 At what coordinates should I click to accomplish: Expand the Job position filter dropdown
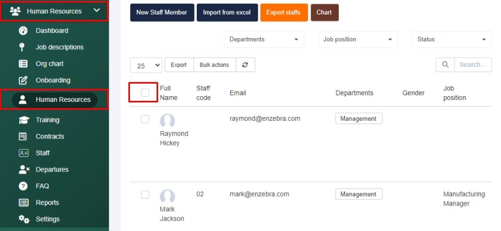357,39
